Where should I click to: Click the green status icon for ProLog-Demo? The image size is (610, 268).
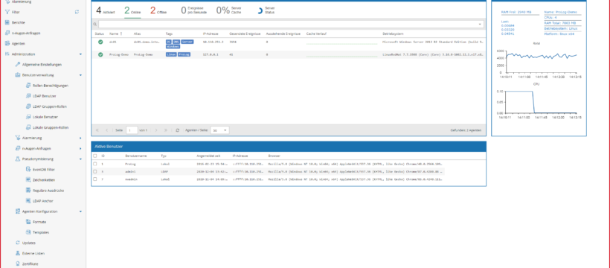click(100, 55)
